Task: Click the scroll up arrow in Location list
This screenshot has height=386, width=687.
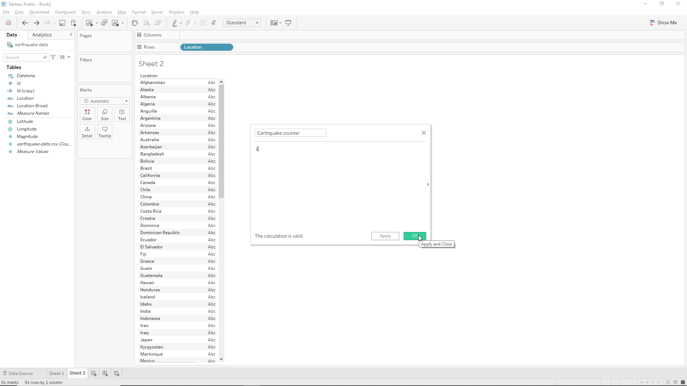Action: click(x=221, y=82)
